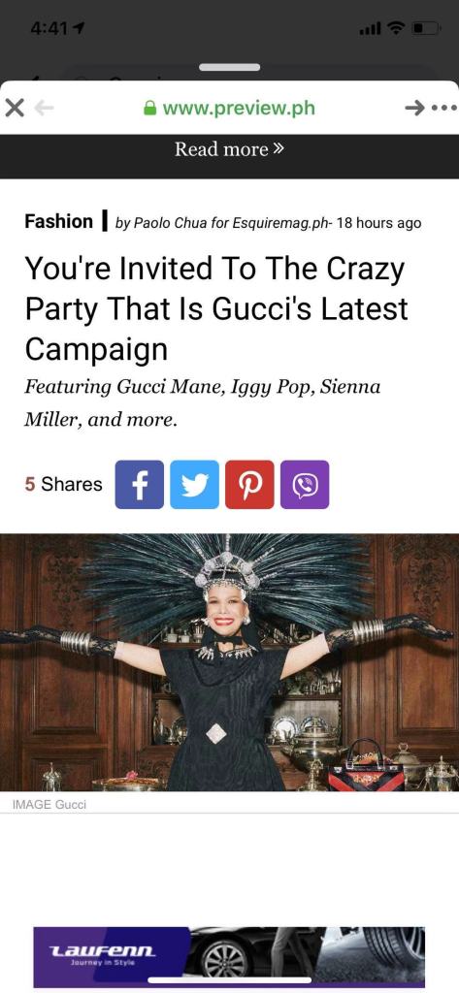Open the Laufenn tire advertisement banner
Viewport: 459px width, 993px height.
(229, 957)
